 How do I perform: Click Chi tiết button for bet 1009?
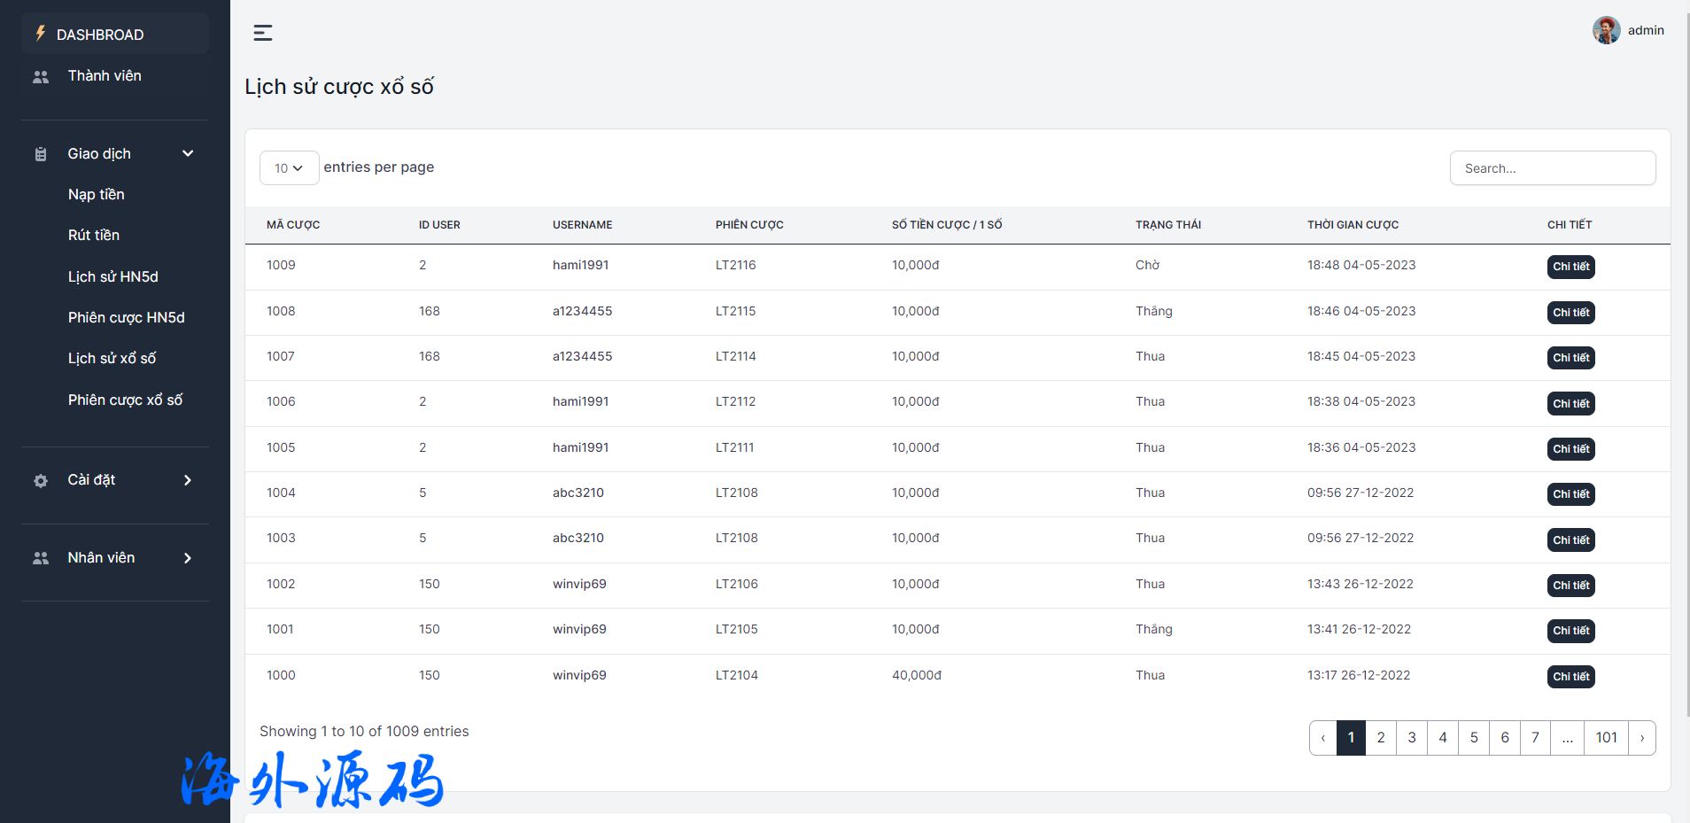[x=1570, y=267]
